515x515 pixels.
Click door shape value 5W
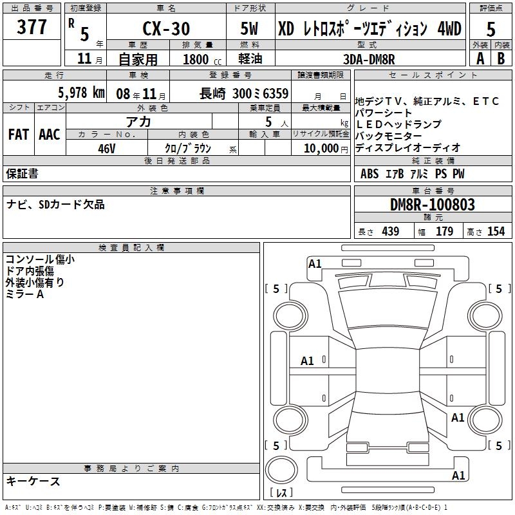click(x=250, y=28)
